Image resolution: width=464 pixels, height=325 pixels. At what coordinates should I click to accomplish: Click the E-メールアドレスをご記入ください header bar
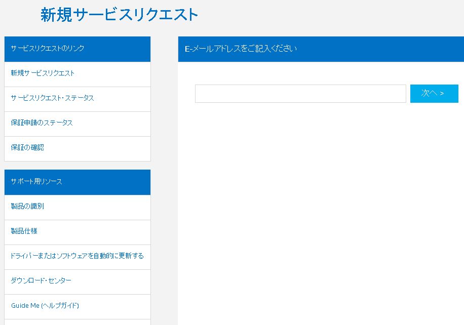321,49
